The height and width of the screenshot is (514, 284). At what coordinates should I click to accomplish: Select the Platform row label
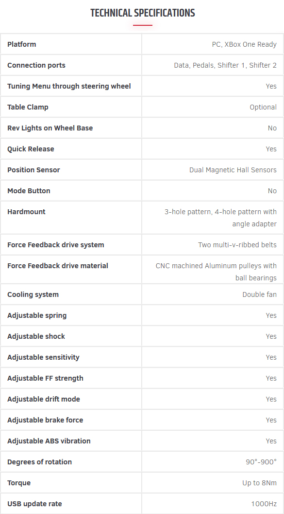(x=21, y=44)
